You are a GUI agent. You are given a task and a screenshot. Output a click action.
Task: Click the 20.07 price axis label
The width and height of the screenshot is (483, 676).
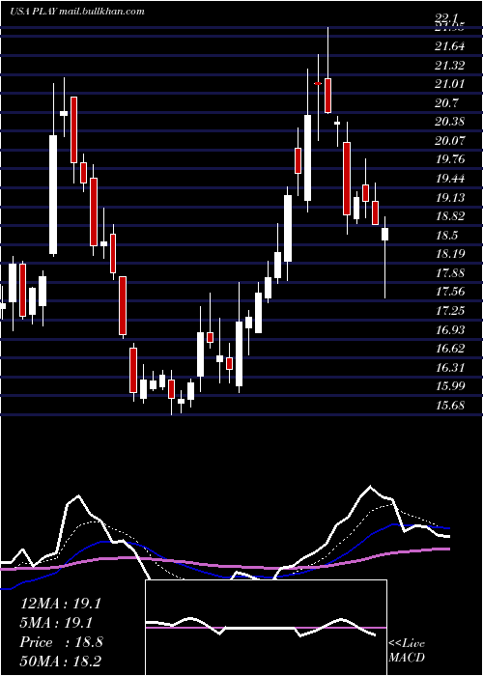click(x=450, y=140)
